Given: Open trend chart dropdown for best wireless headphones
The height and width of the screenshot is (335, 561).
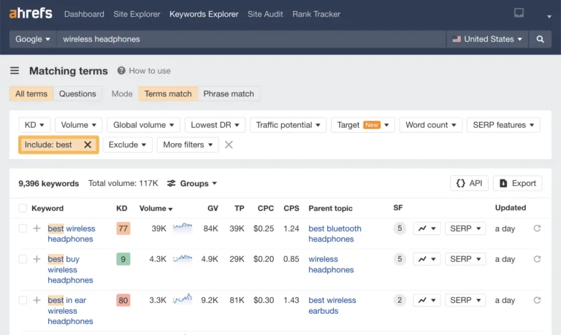Looking at the screenshot, I should click(x=427, y=228).
